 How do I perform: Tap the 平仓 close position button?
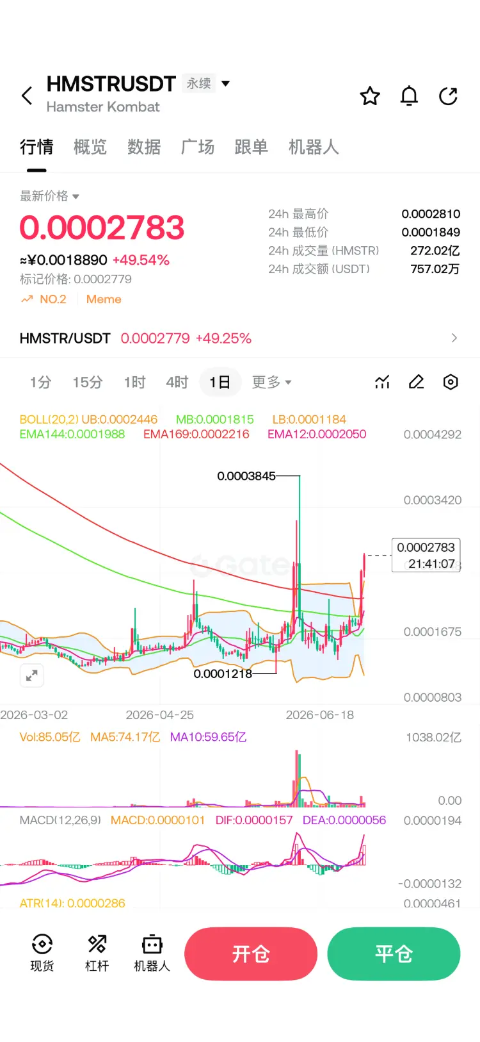(394, 954)
